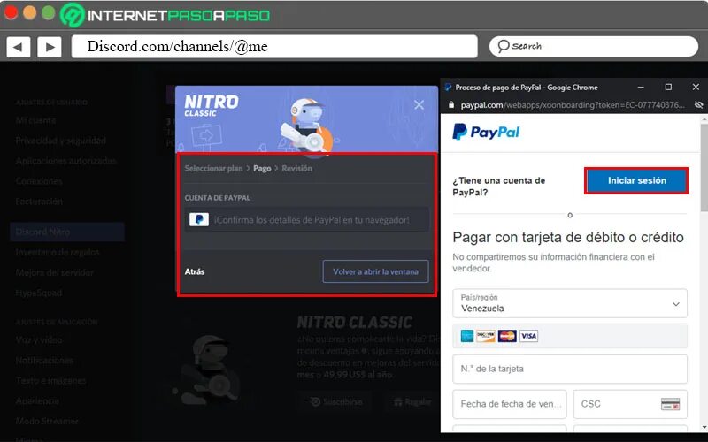The width and height of the screenshot is (708, 442).
Task: Click the yellow minimize dot
Action: [x=30, y=12]
